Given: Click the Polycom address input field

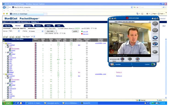Looking at the screenshot, I should click(142, 22).
